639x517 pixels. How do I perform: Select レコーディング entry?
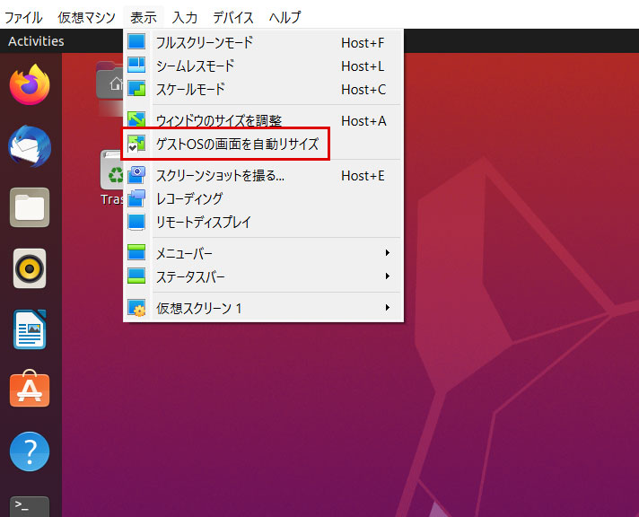[x=263, y=198]
